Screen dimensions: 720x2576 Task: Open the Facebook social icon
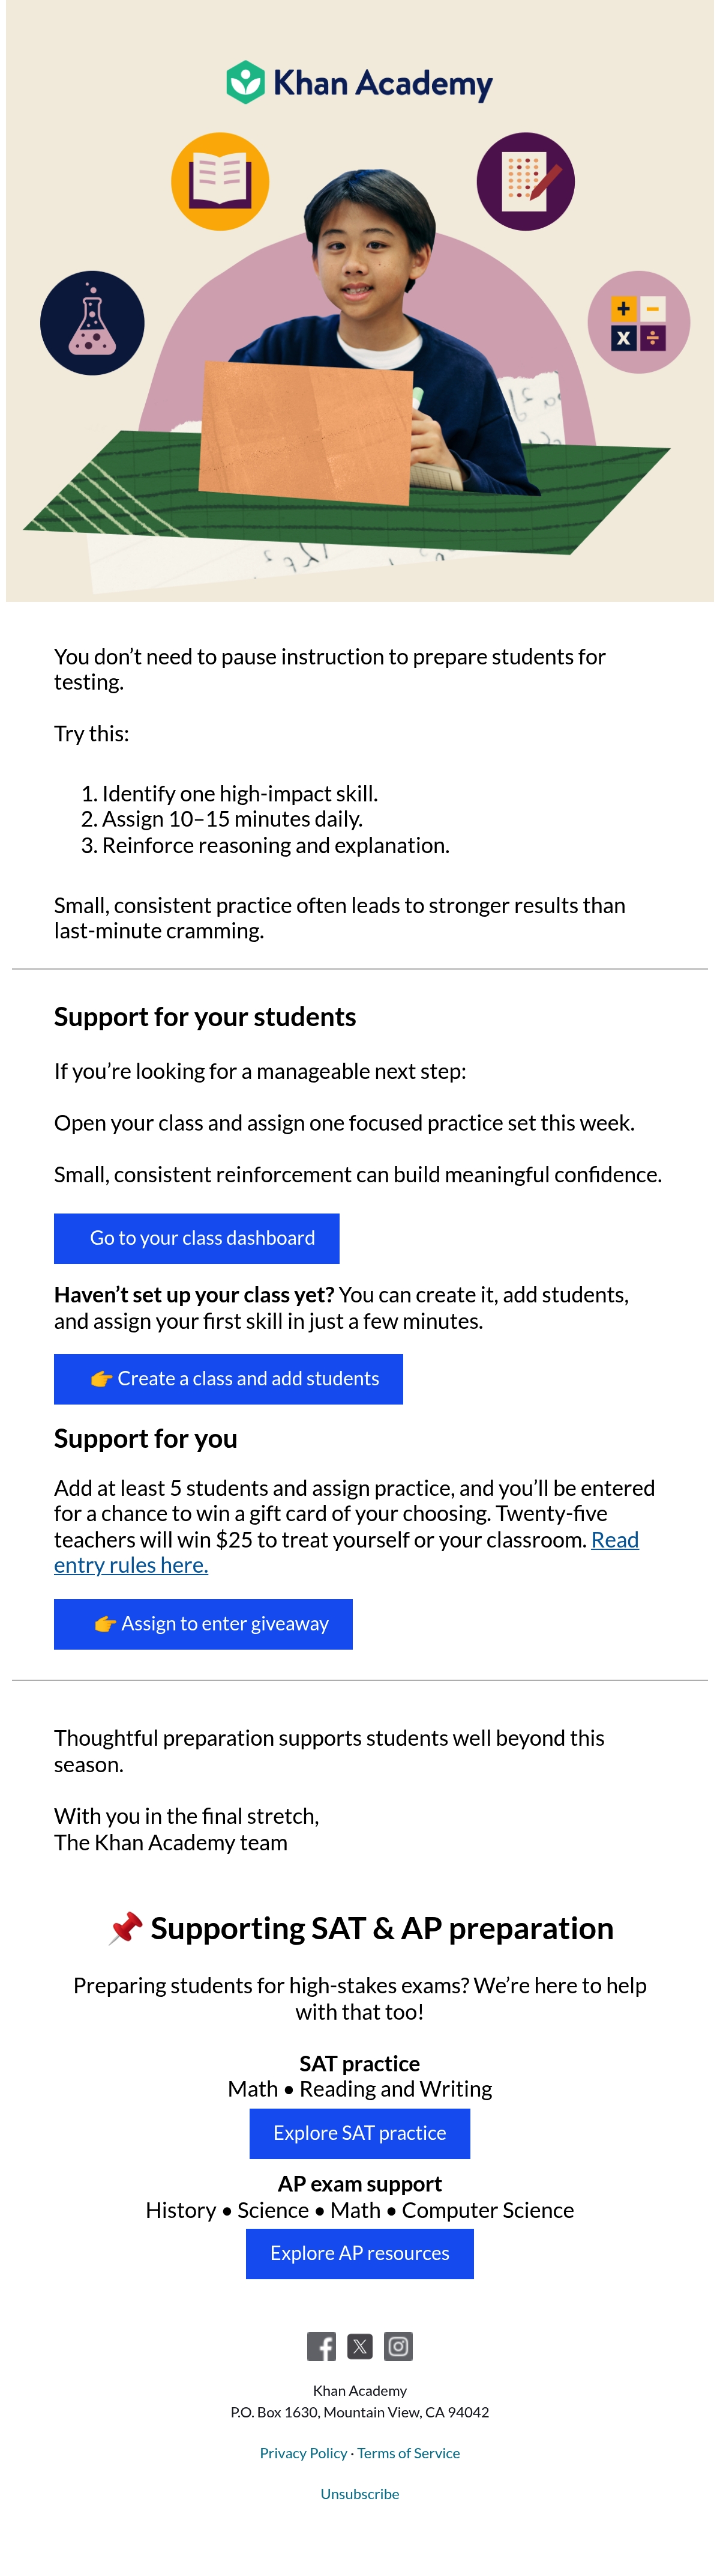(322, 2345)
